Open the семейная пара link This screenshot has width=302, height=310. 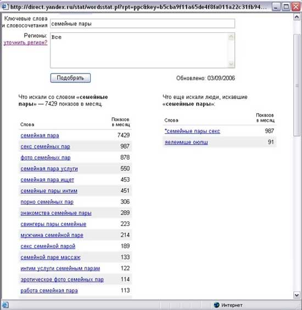point(40,136)
